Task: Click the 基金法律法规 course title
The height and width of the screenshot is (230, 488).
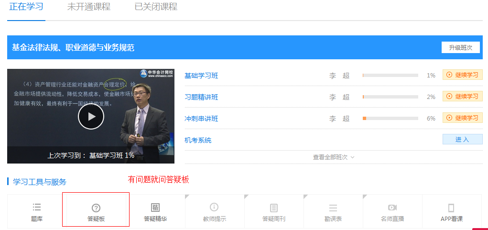Action: 73,48
